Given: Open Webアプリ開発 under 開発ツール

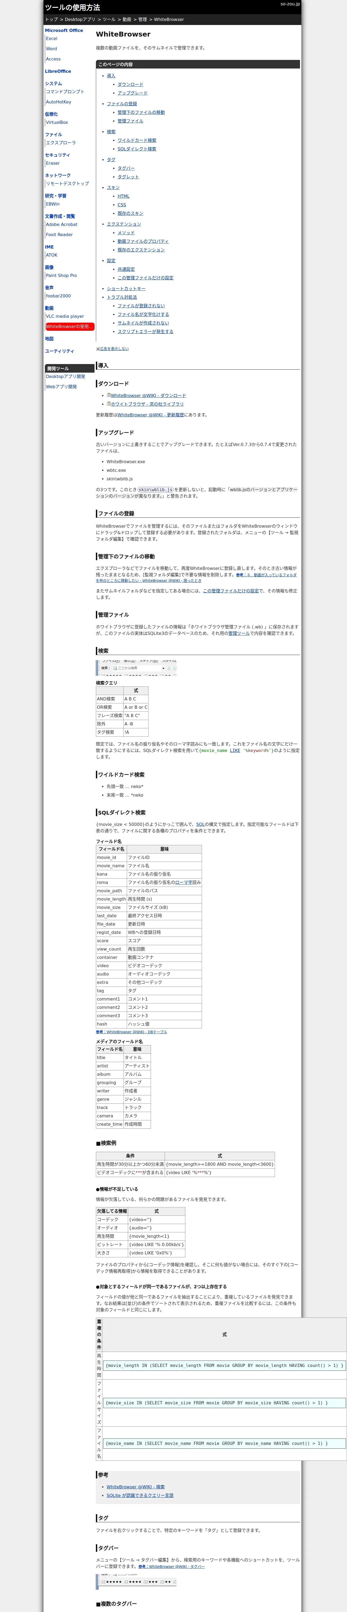Looking at the screenshot, I should (x=61, y=387).
